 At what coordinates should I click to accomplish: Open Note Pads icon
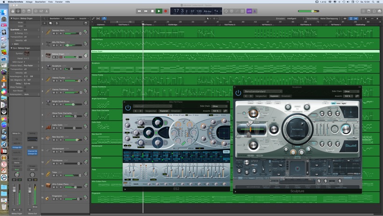(x=369, y=11)
